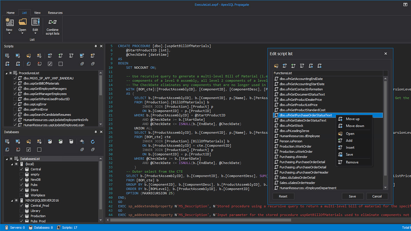Collapse the NINJA\SQLSERVER2016 server node
This screenshot has height=231, width=411.
pos(12,201)
